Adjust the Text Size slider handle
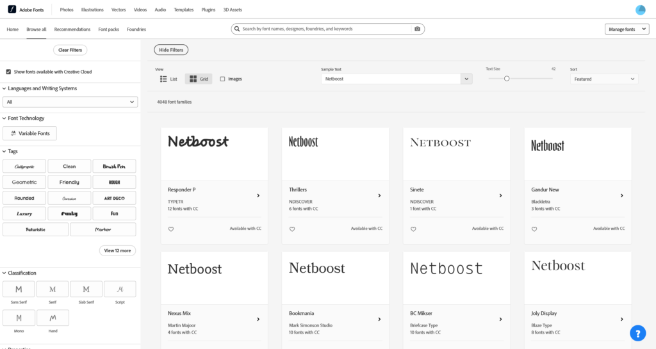Screen dimensions: 656x349 (x=507, y=78)
